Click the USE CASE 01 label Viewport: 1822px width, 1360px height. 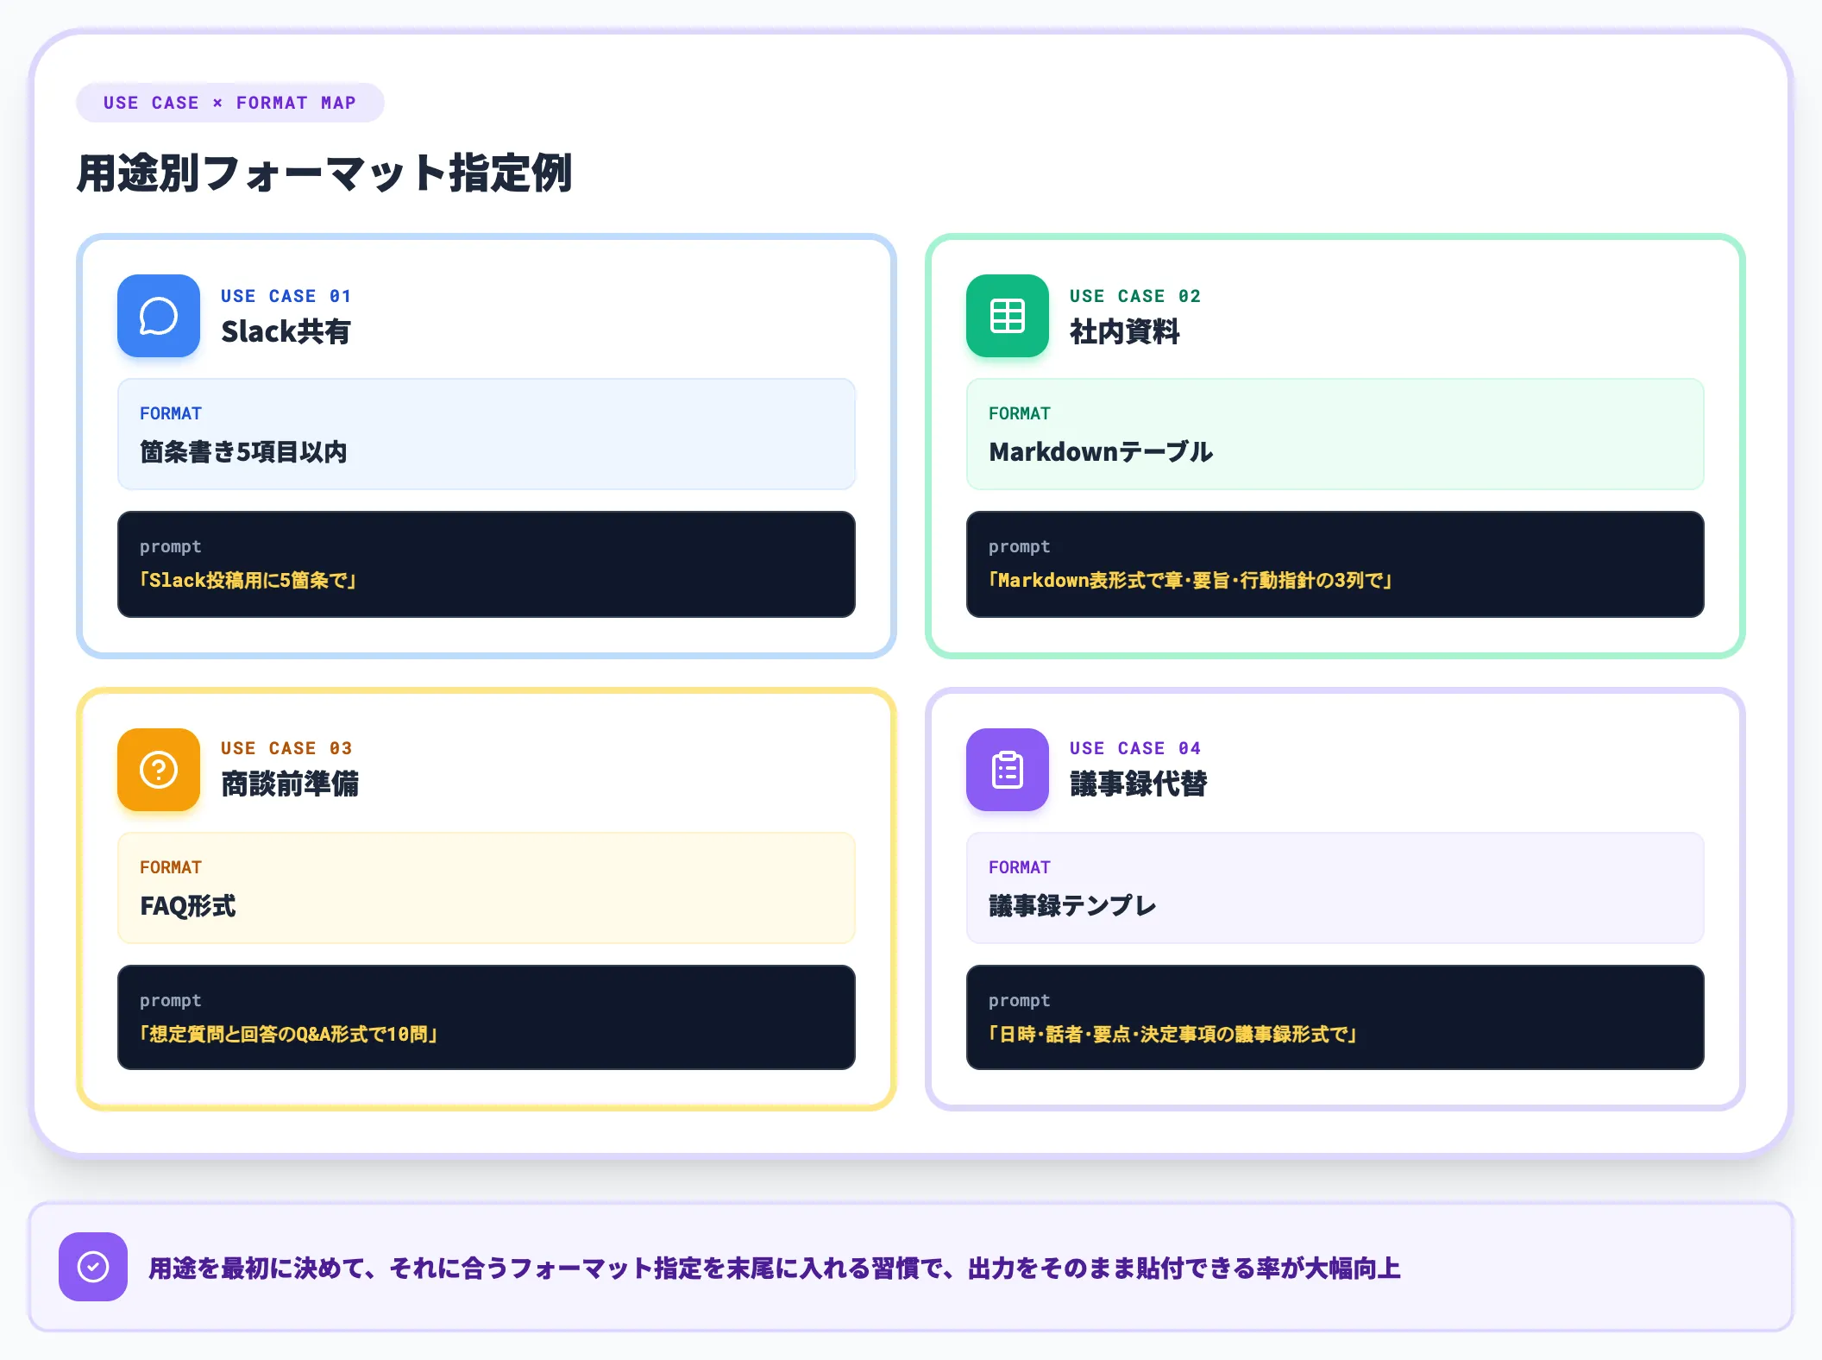point(286,296)
